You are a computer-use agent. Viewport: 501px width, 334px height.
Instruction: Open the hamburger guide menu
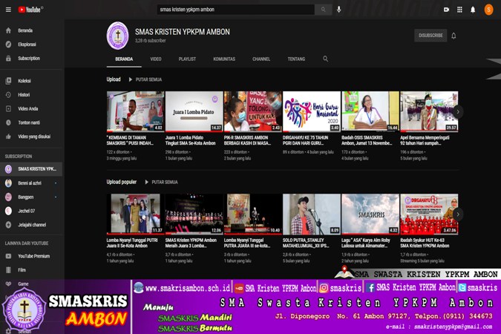pyautogui.click(x=8, y=10)
